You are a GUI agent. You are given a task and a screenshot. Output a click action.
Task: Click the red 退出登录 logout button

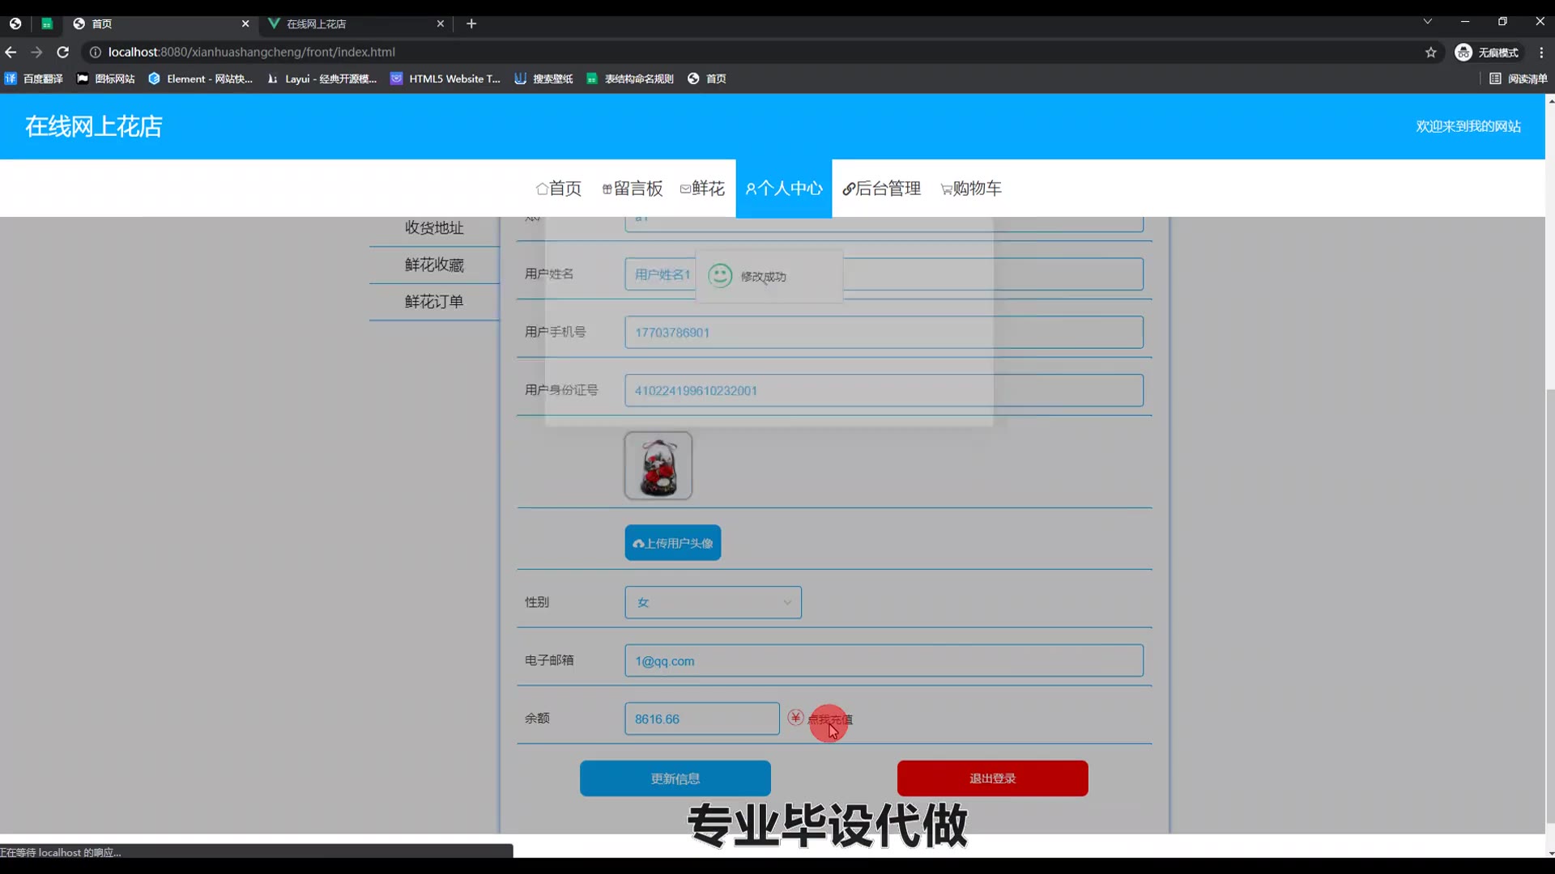tap(992, 779)
